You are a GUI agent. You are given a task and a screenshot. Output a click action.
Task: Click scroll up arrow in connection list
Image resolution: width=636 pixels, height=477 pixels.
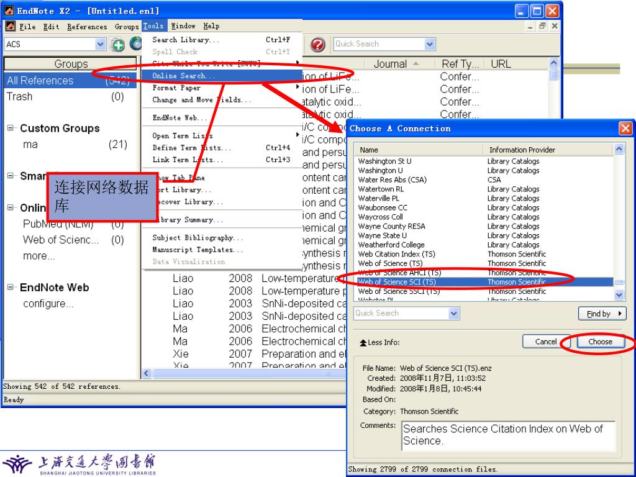tap(619, 149)
